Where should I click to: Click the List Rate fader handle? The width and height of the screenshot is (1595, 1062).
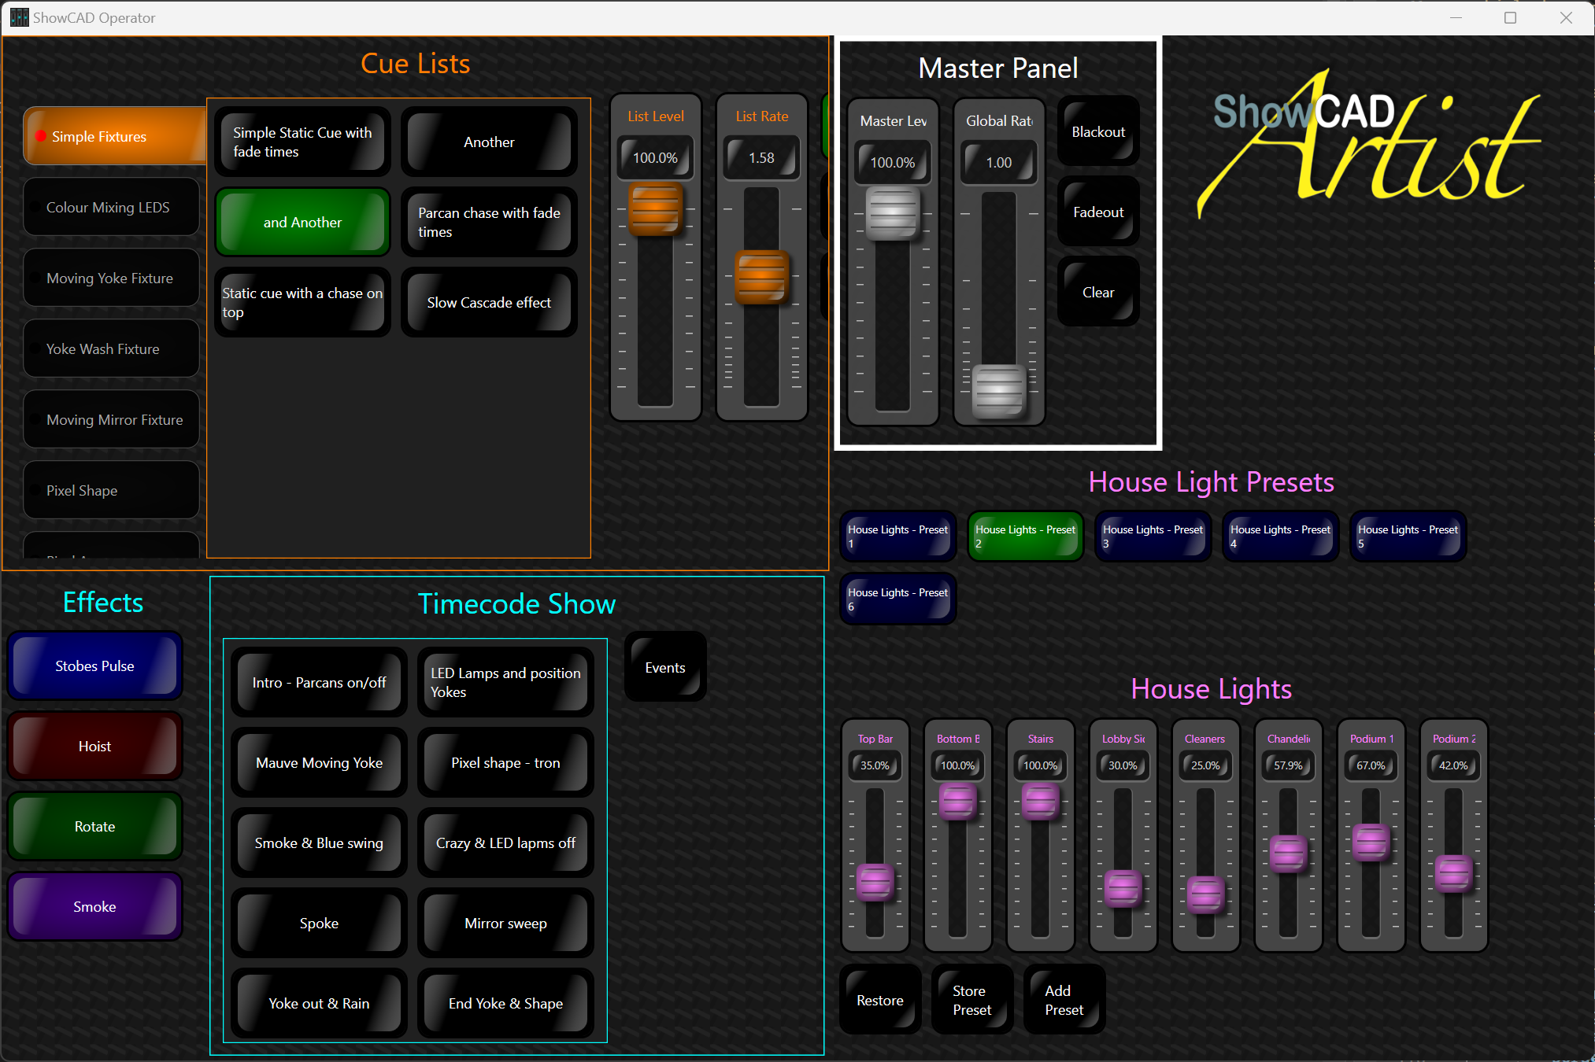click(761, 277)
